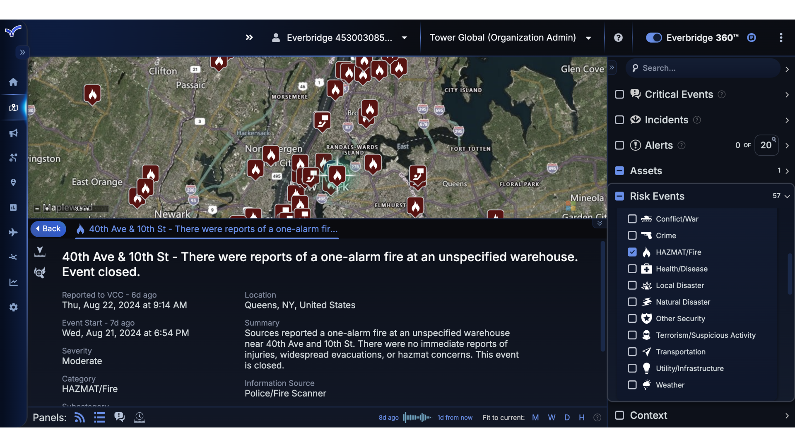Open the Home view in the sidebar

point(13,82)
